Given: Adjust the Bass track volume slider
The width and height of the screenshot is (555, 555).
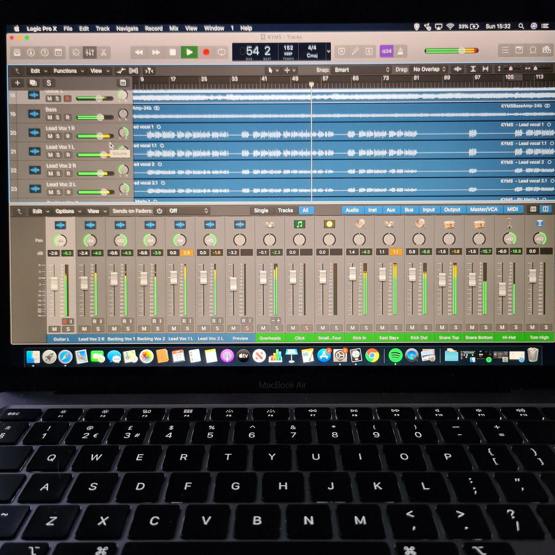Looking at the screenshot, I should 95,117.
